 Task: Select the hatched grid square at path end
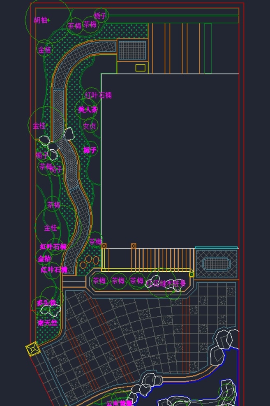point(132,50)
